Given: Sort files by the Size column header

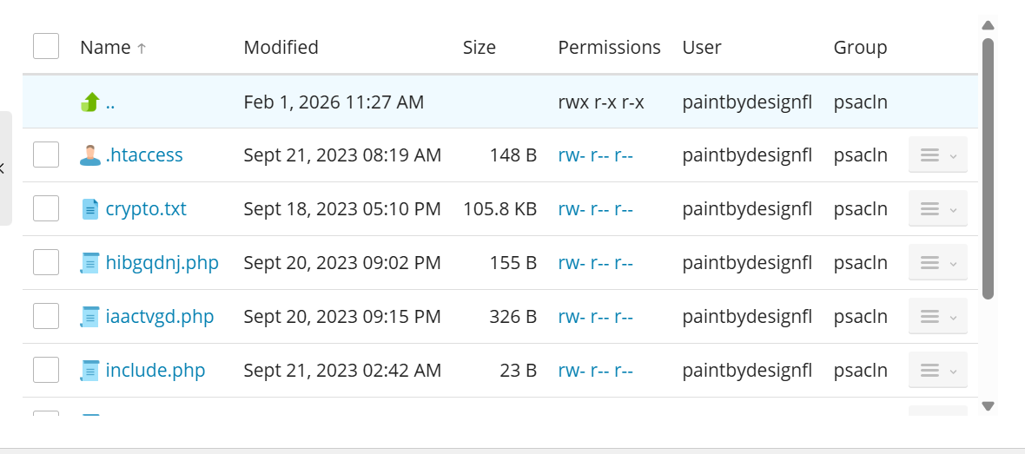Looking at the screenshot, I should (x=479, y=48).
